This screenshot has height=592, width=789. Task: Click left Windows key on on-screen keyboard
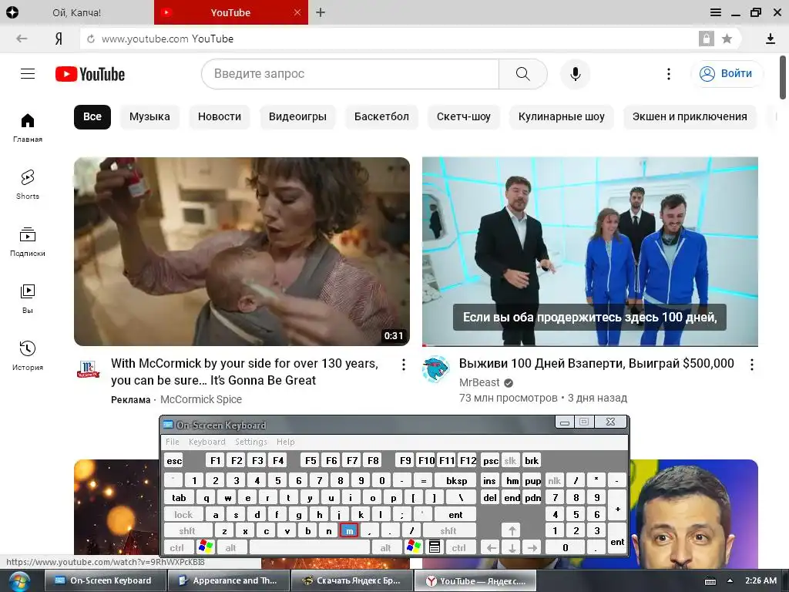coord(206,547)
